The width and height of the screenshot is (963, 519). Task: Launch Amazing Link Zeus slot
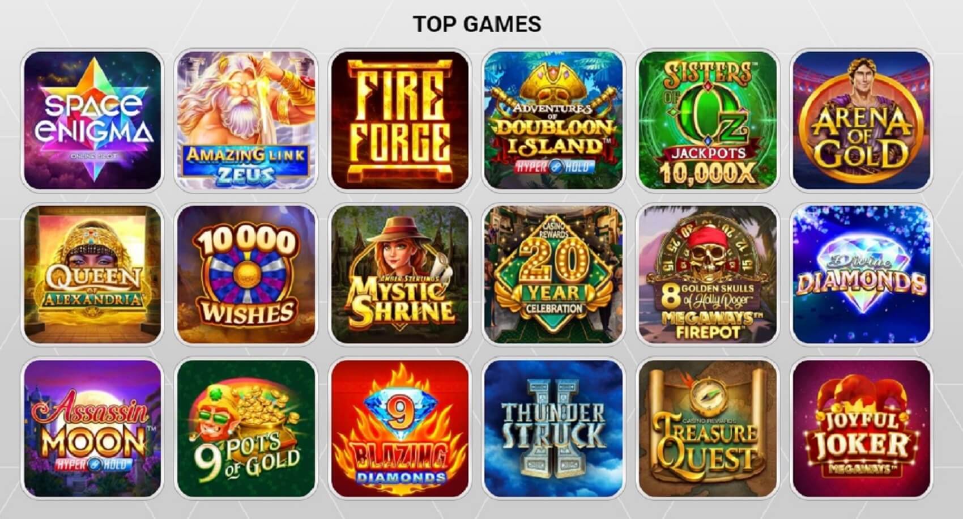[246, 120]
